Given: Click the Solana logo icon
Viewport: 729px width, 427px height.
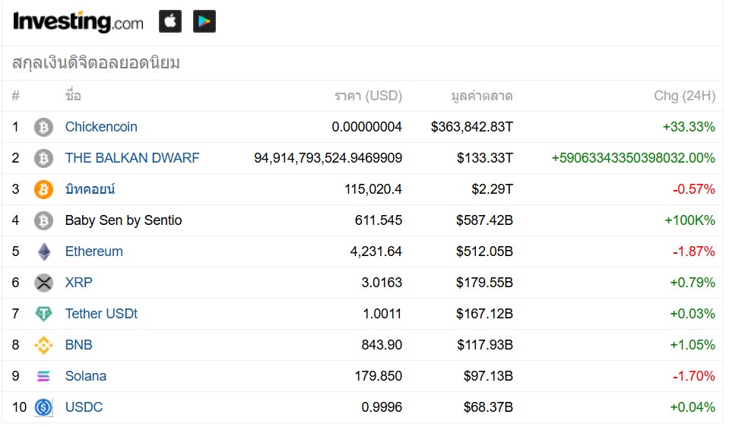Looking at the screenshot, I should pyautogui.click(x=43, y=376).
